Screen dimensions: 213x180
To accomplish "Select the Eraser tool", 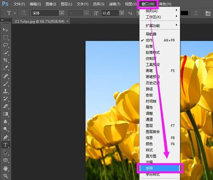I will [6, 106].
